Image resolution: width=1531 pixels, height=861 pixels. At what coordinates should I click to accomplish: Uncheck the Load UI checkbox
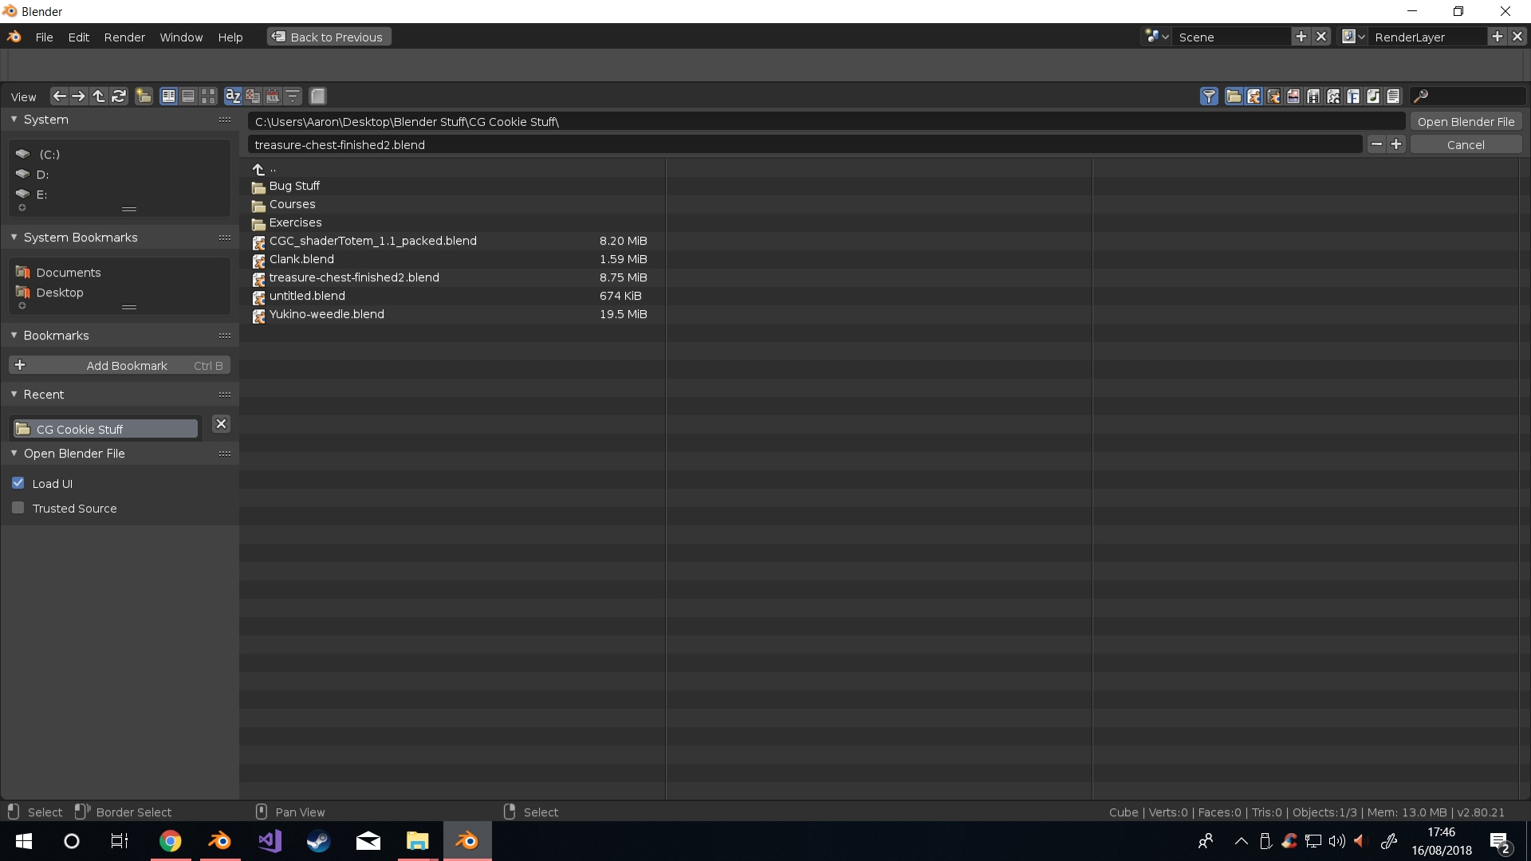pyautogui.click(x=18, y=483)
